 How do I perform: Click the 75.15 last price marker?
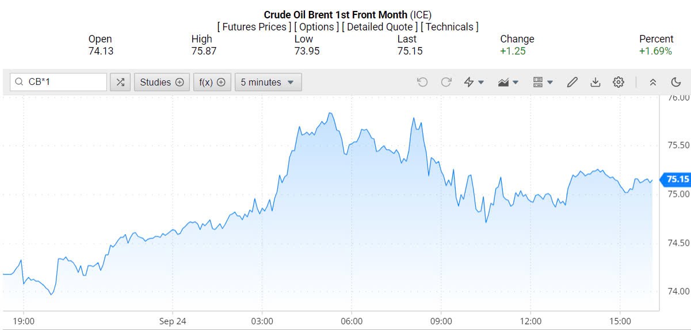click(x=677, y=180)
